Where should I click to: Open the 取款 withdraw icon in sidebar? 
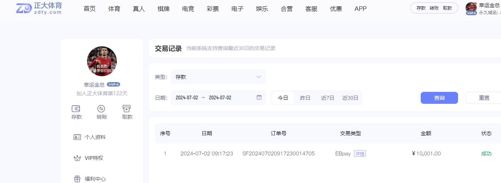point(127,109)
